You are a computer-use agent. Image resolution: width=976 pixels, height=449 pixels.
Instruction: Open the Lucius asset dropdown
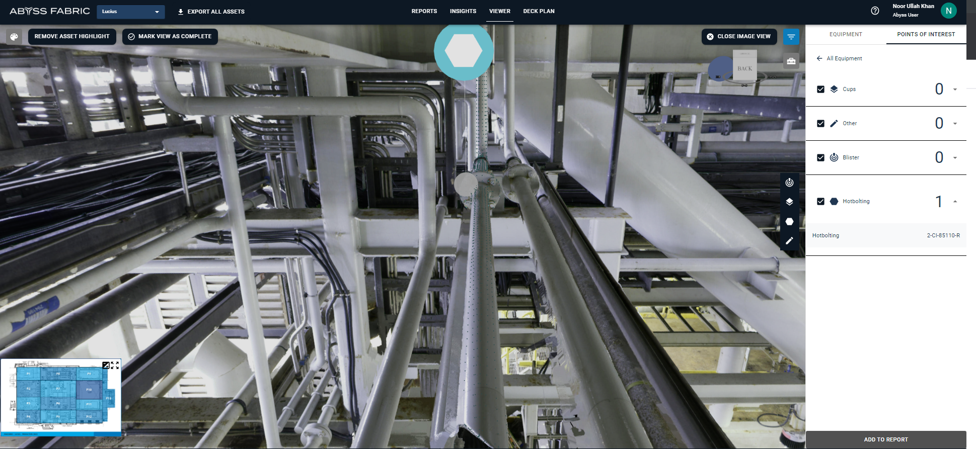click(130, 12)
